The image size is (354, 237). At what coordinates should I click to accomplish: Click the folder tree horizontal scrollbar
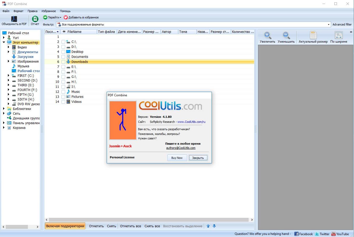click(17, 227)
